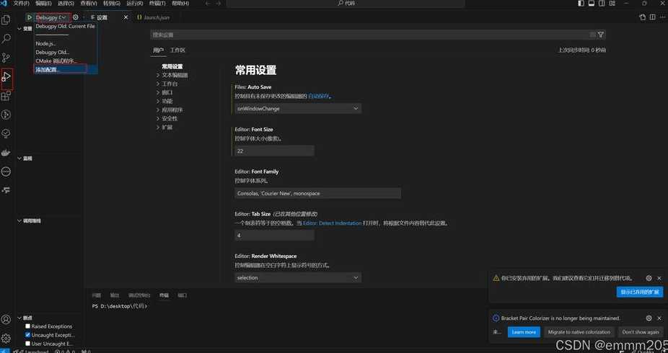Click the Font Family Consolas field
Image resolution: width=668 pixels, height=353 pixels.
pos(318,194)
